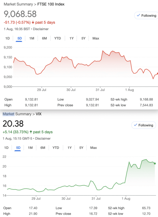Viewport: 158px width, 217px height.
Task: Open Market Summary link above FTSE 100 Index
Action: click(18, 4)
